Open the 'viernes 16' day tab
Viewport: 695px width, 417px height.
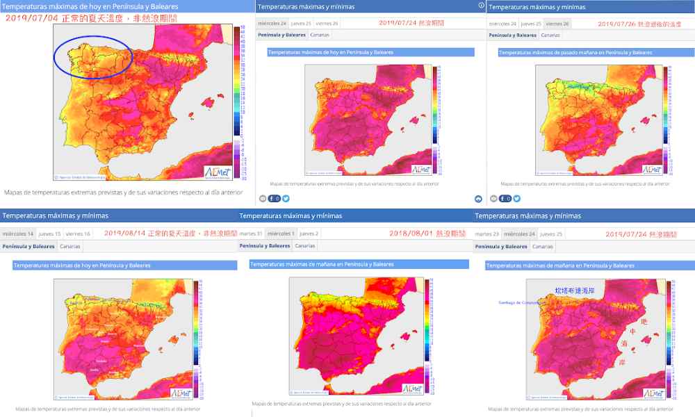coord(79,234)
